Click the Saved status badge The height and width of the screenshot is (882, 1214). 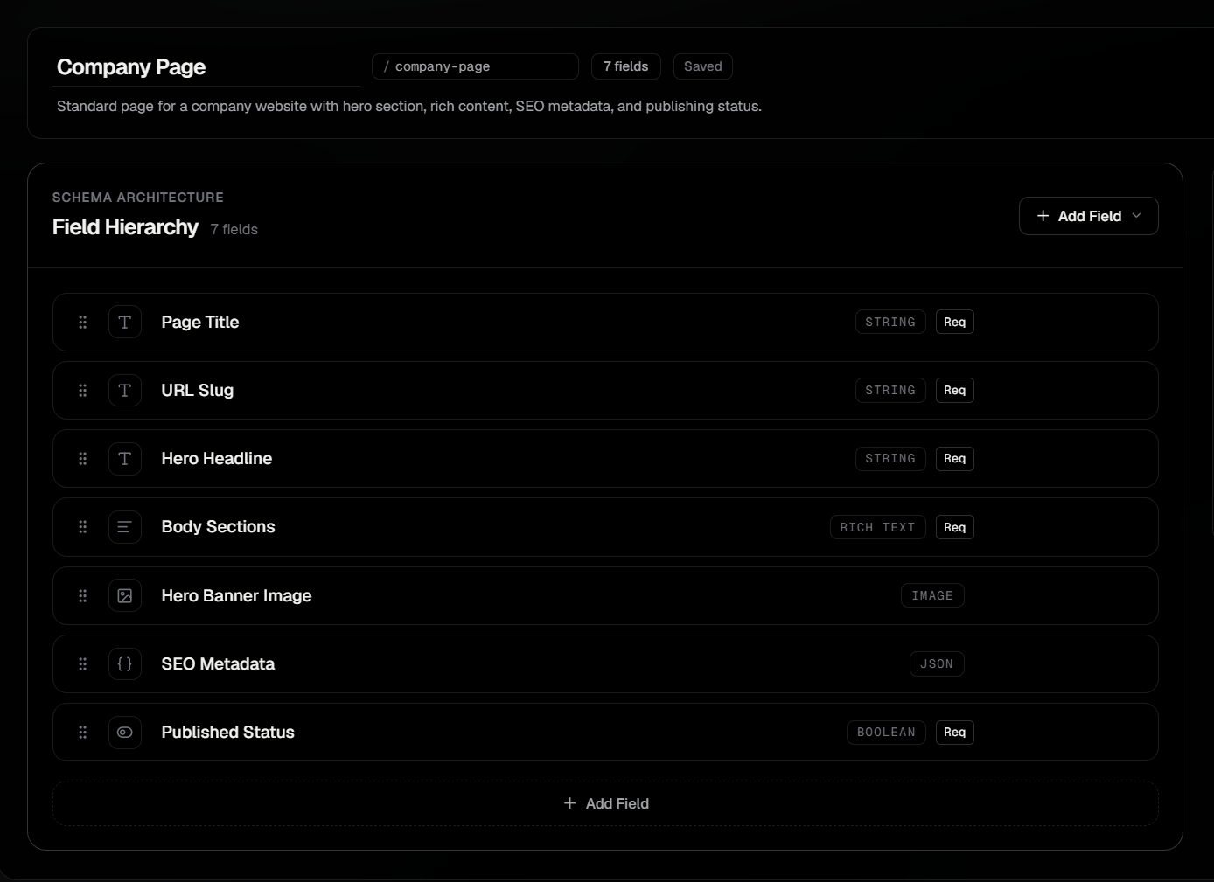pos(703,66)
